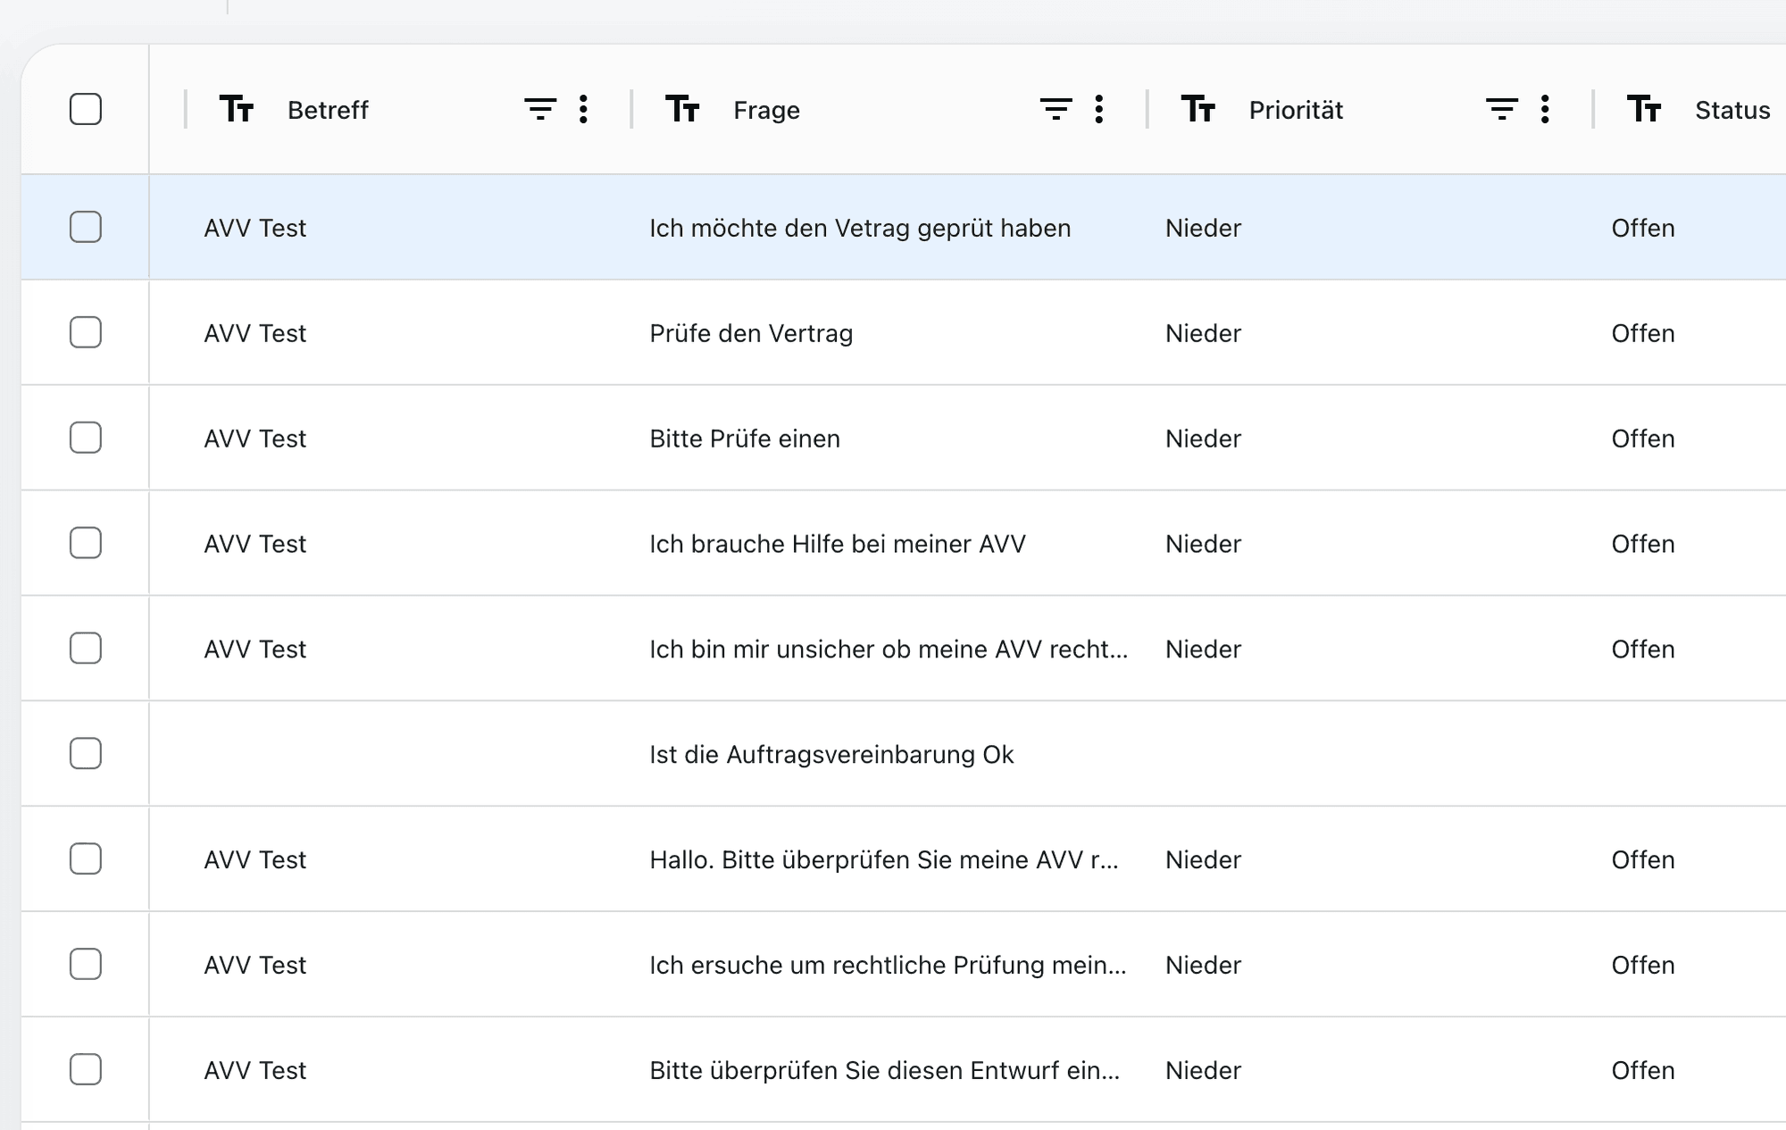Check the row 'Hallo. Bitte überprüfen Sie meine AVV'

[86, 859]
